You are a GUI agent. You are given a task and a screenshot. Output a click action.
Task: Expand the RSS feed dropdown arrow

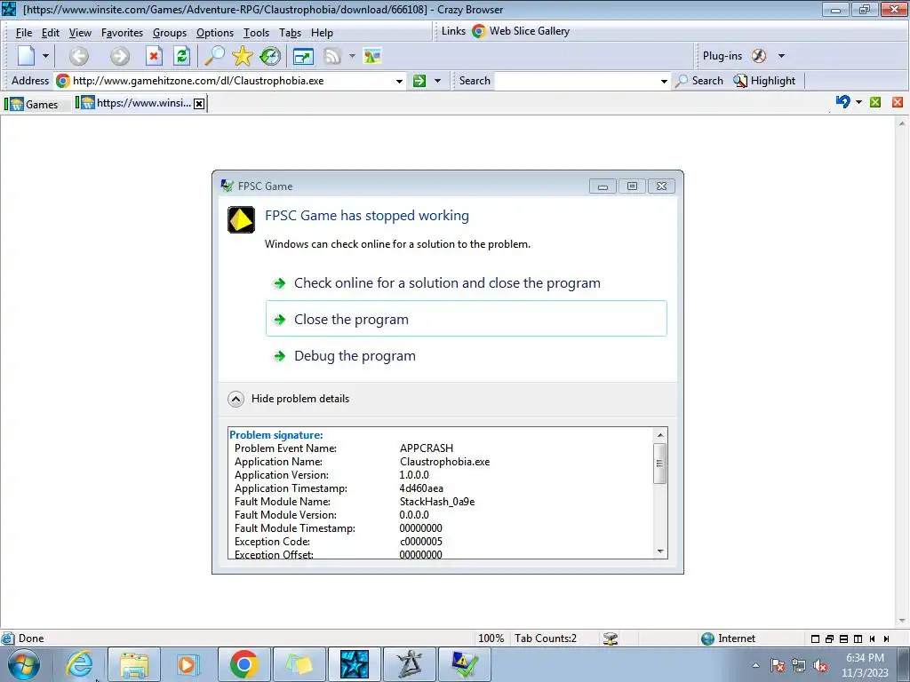[352, 56]
